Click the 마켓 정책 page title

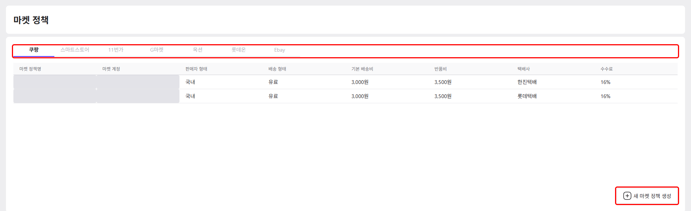point(31,20)
